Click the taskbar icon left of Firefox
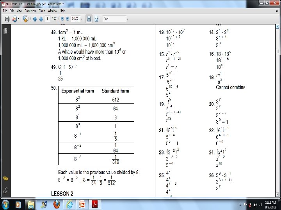Screen dimensions: 281x210 44,205
